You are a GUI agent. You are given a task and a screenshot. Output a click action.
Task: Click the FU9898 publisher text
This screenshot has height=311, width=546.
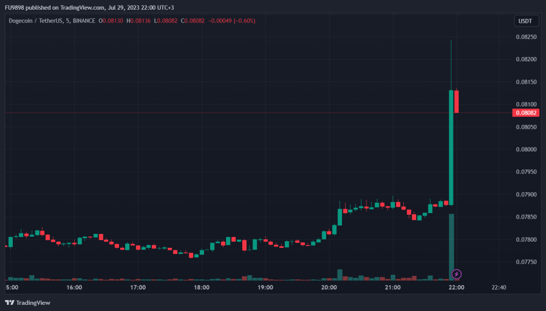click(14, 7)
